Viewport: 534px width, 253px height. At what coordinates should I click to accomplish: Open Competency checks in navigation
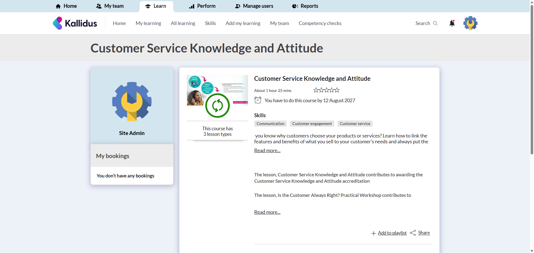pyautogui.click(x=320, y=23)
